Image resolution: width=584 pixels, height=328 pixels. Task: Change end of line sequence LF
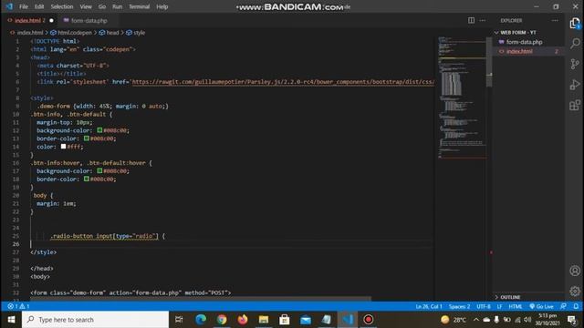[x=499, y=306]
